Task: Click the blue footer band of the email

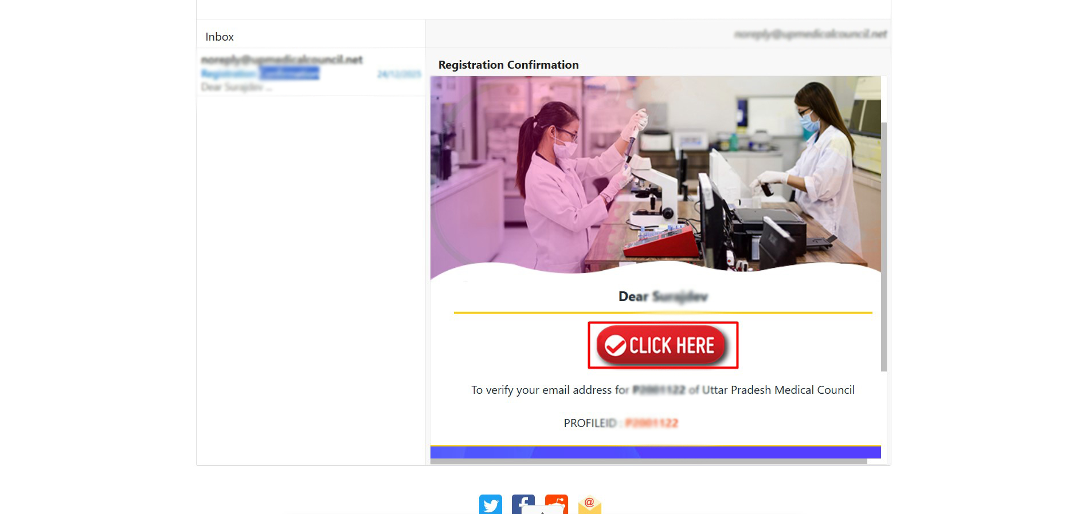Action: pos(656,452)
